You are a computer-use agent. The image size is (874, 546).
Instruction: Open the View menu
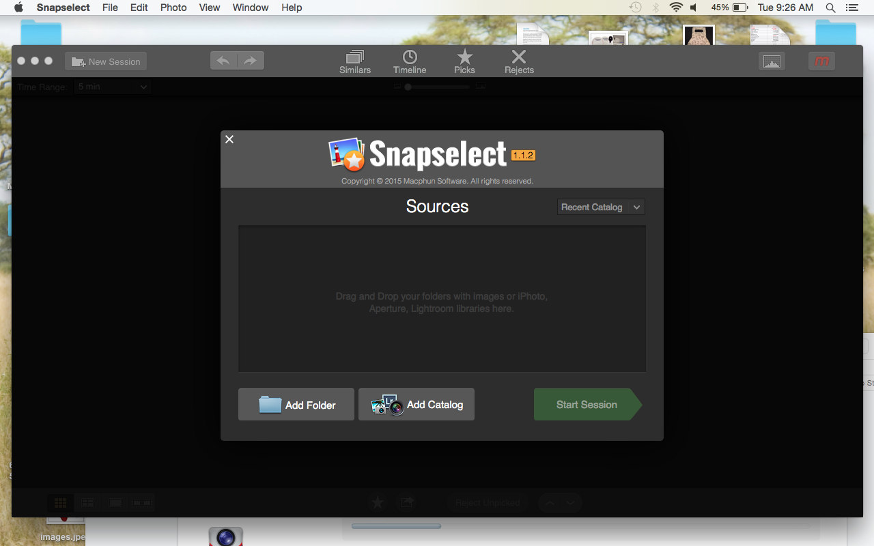click(x=210, y=8)
